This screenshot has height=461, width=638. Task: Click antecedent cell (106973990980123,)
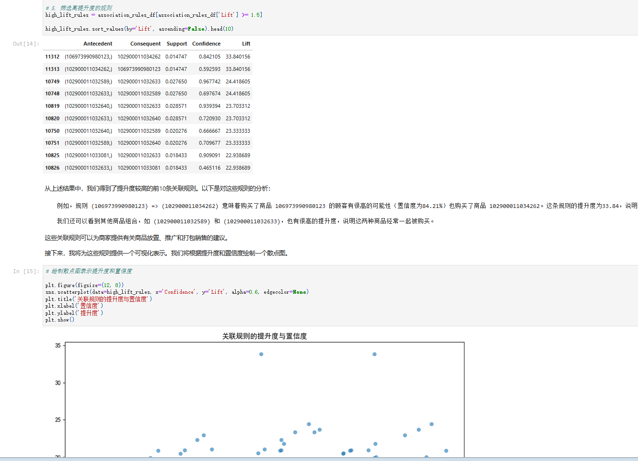pos(88,57)
